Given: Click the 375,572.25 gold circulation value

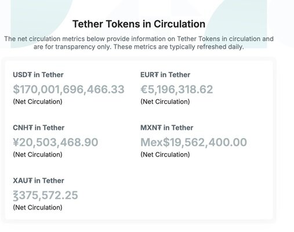Looking at the screenshot, I should [x=45, y=195].
